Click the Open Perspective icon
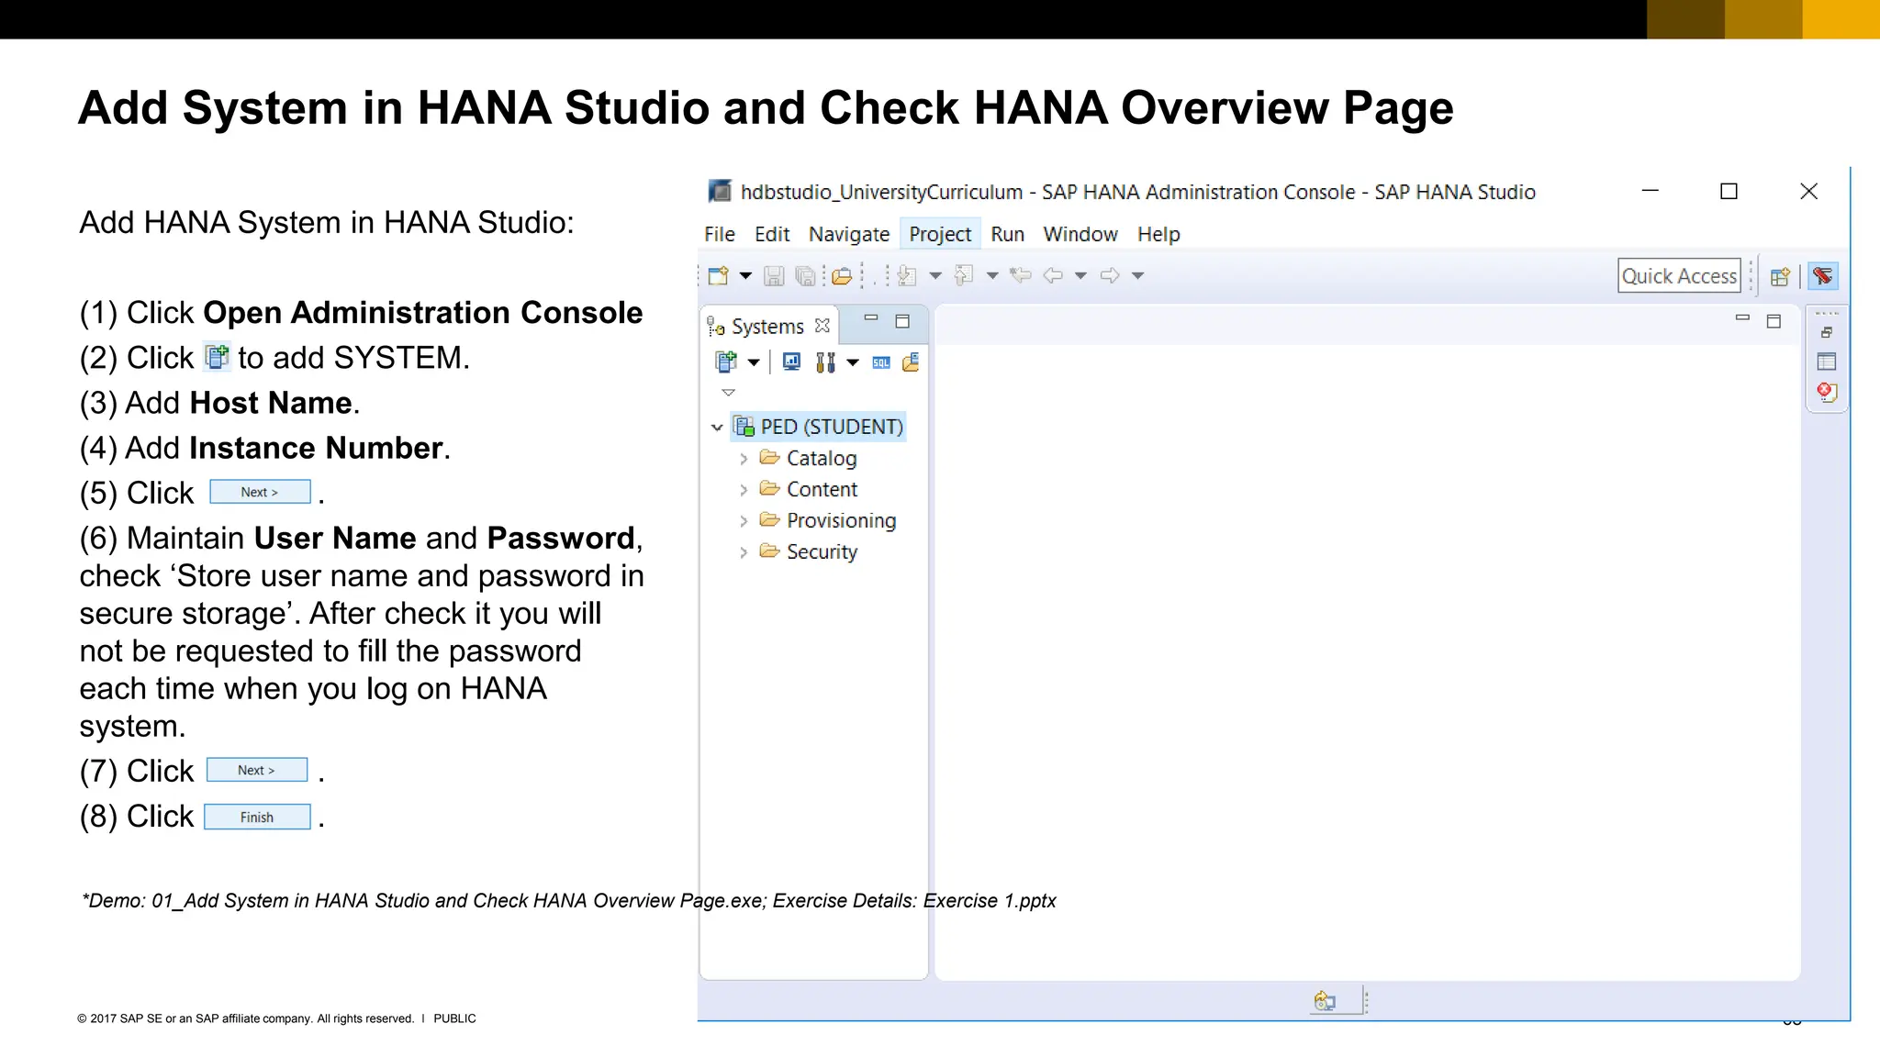Image resolution: width=1880 pixels, height=1057 pixels. (1780, 276)
